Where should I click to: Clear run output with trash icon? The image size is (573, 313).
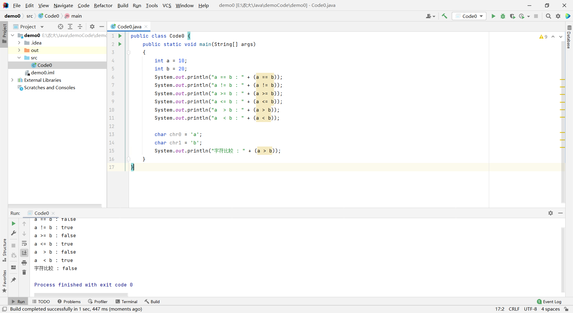[x=24, y=272]
